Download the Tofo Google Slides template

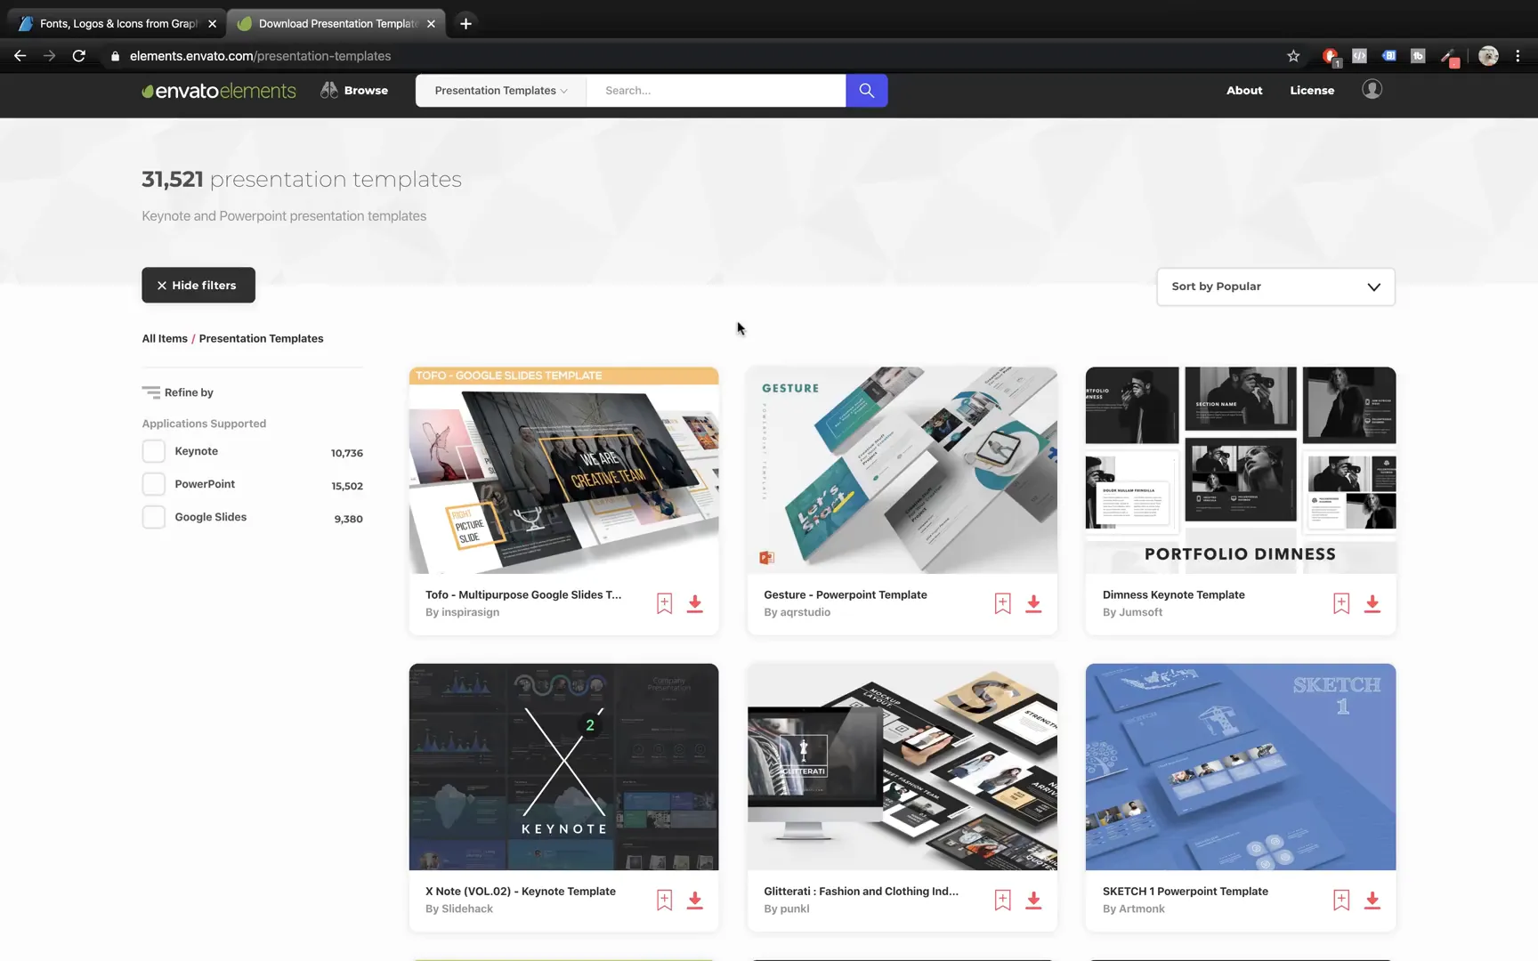[x=694, y=603]
